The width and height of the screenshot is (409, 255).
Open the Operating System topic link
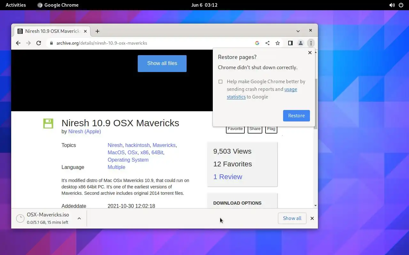(128, 160)
